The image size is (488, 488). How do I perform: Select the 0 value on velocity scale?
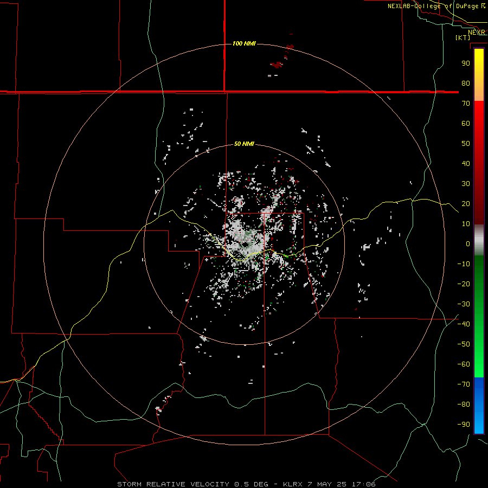click(468, 243)
